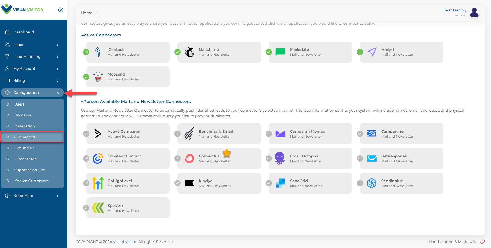
Task: Click the VisualVisitor logo
Action: point(22,9)
